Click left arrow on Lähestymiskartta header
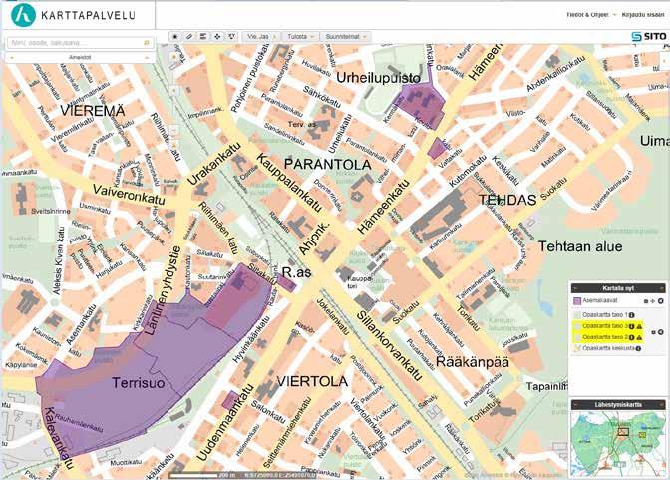 (x=576, y=405)
